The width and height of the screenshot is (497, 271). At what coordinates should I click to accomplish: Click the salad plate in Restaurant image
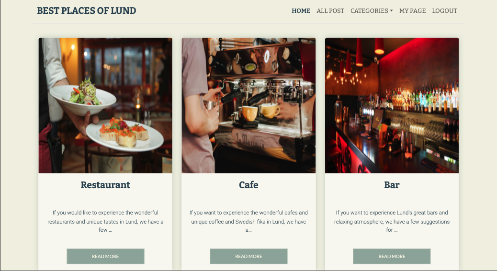[x=83, y=98]
